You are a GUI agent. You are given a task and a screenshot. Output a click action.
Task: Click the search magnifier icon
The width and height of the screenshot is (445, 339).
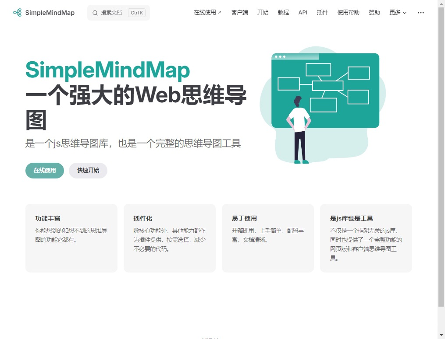click(95, 13)
